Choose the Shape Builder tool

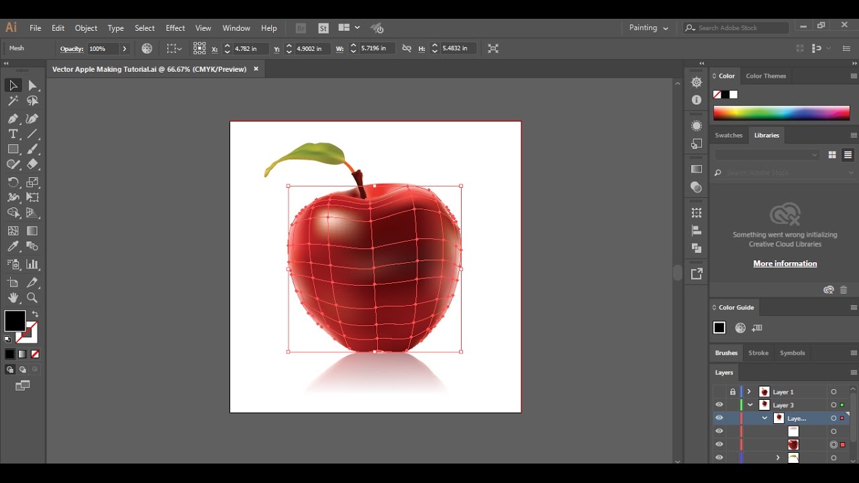pyautogui.click(x=13, y=213)
